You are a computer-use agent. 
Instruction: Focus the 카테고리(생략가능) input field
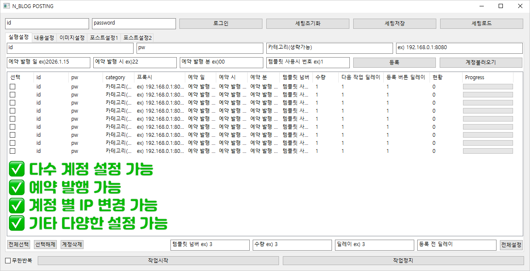(x=329, y=48)
